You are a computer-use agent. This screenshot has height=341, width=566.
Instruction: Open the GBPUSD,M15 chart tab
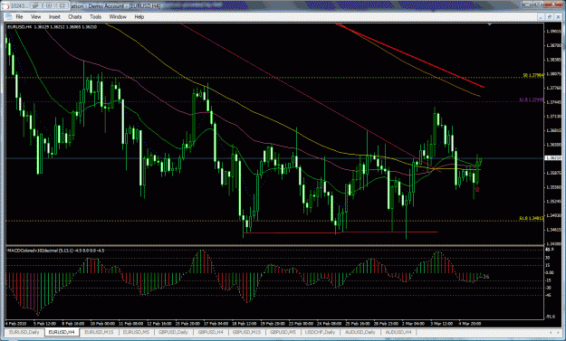247,332
